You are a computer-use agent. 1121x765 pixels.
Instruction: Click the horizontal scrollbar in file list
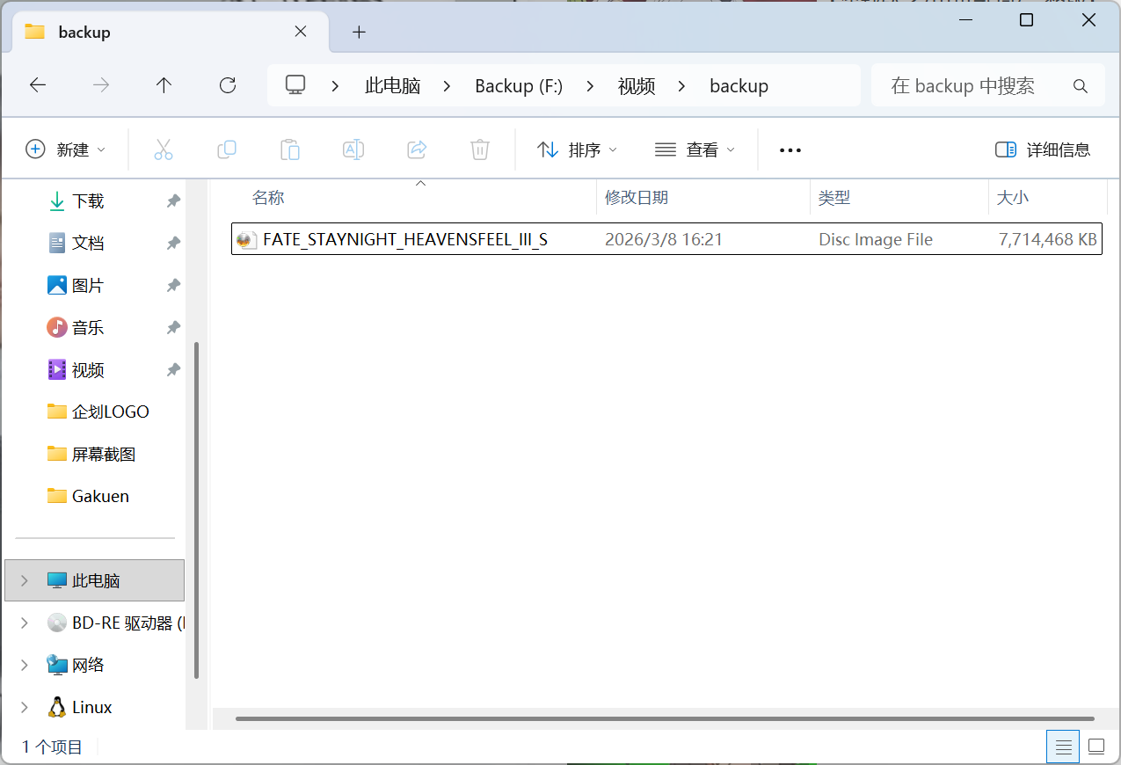point(665,718)
